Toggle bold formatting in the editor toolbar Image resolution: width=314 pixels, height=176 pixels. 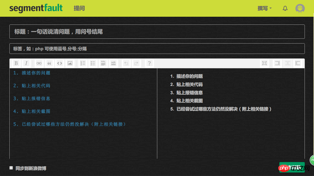(16, 63)
